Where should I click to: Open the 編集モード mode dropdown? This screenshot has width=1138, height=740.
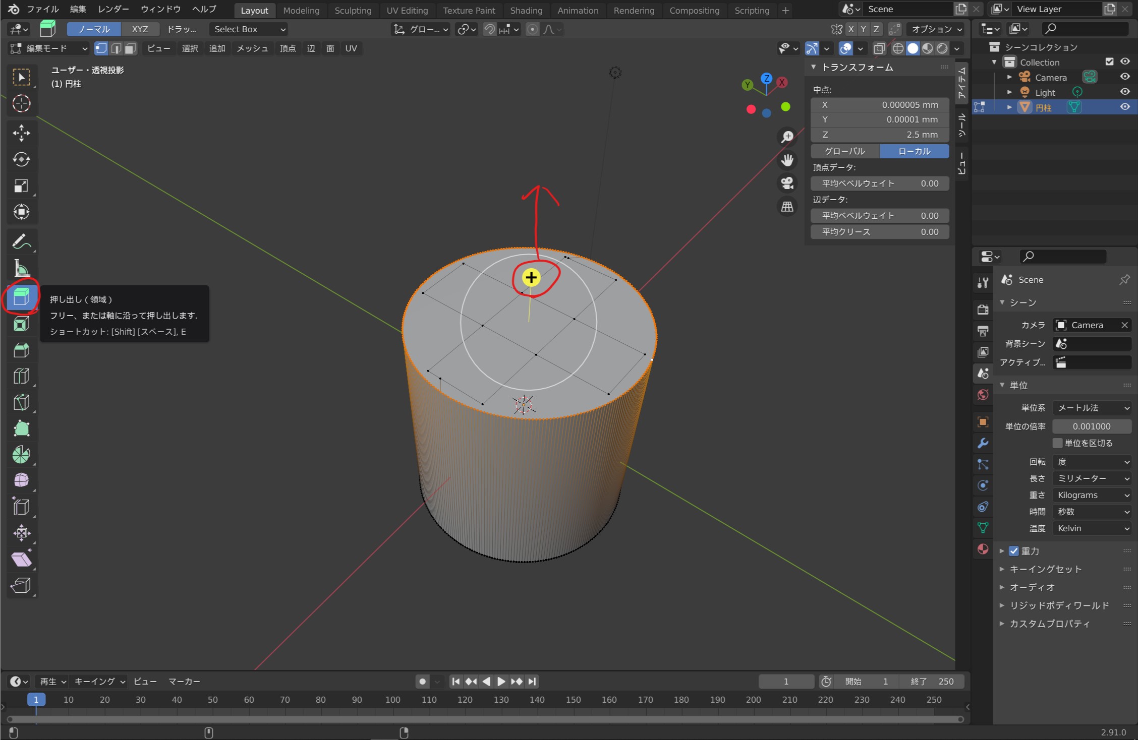pyautogui.click(x=49, y=48)
